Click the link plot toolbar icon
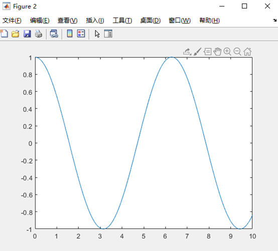278x251 pixels. [54, 34]
